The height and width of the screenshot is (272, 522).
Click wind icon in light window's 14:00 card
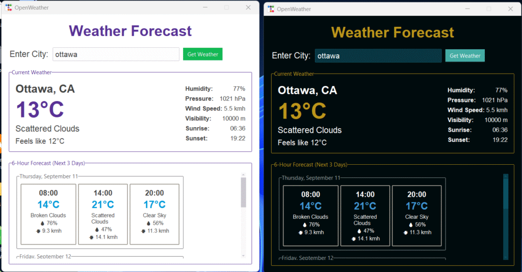point(91,237)
